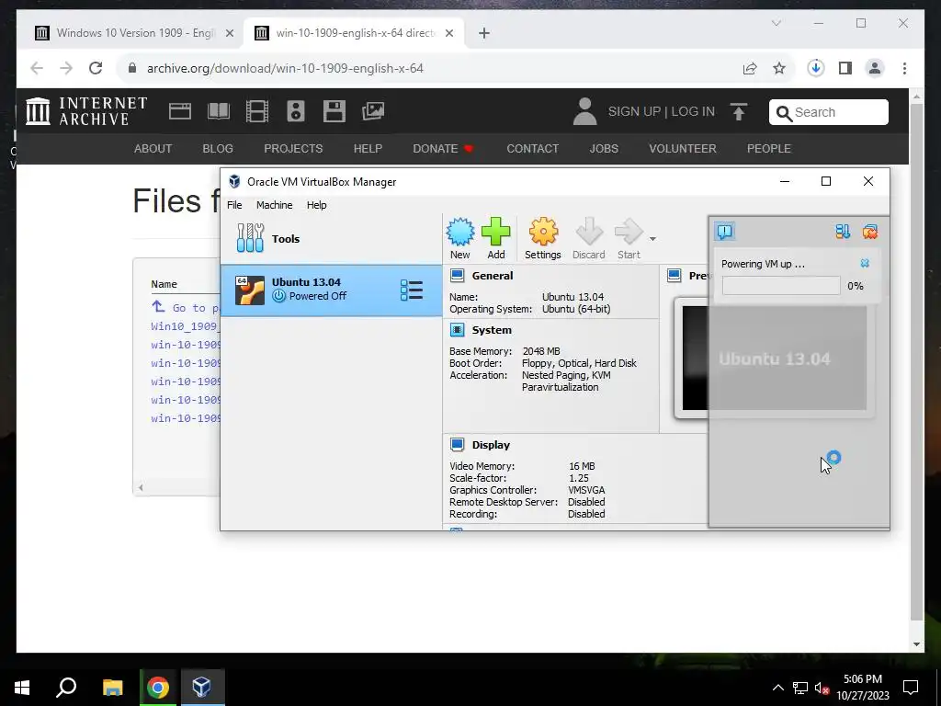941x706 pixels.
Task: Open the Texts book icon
Action: 219,111
